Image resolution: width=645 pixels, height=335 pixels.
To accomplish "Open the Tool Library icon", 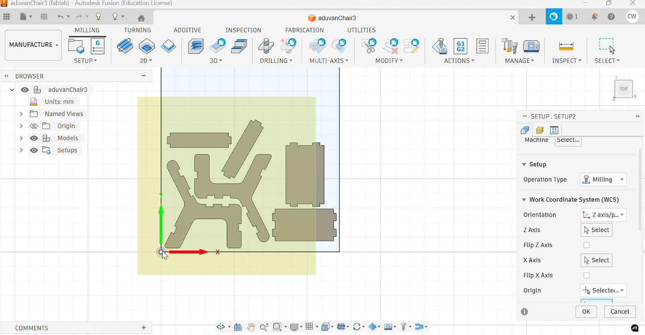I will tap(509, 47).
